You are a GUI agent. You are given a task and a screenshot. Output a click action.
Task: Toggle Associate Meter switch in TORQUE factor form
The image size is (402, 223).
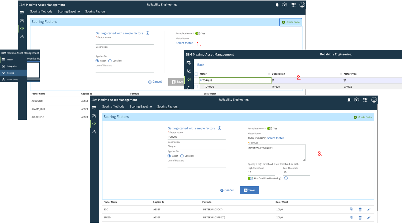click(270, 128)
